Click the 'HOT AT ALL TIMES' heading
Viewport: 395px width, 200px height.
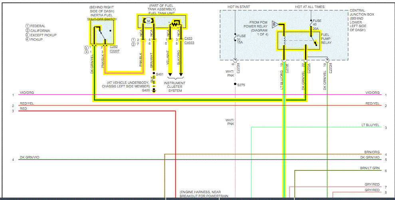click(310, 7)
